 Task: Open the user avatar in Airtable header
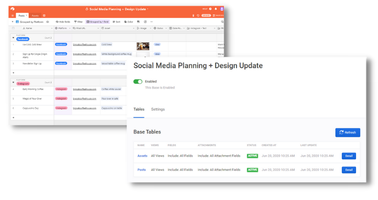pyautogui.click(x=222, y=9)
